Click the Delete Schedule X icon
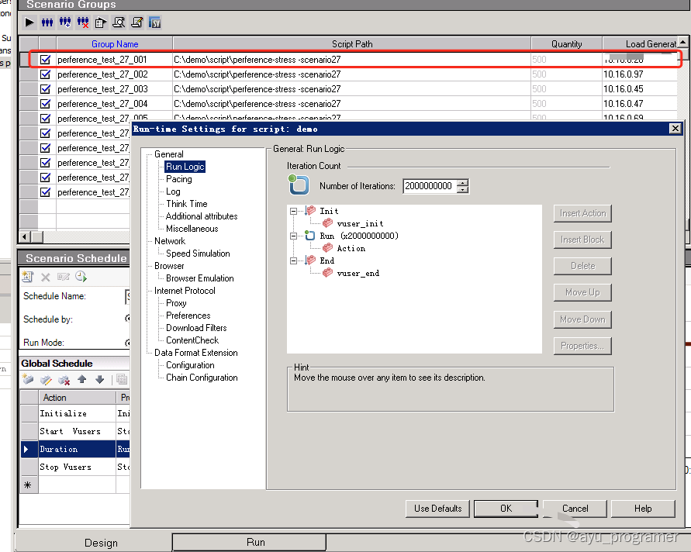The width and height of the screenshot is (691, 552). click(46, 277)
